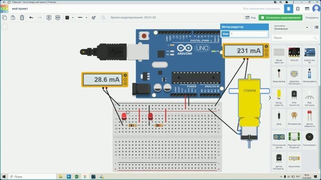Select the vibration motor component
Image resolution: width=321 pixels, height=180 pixels.
[x=279, y=75]
